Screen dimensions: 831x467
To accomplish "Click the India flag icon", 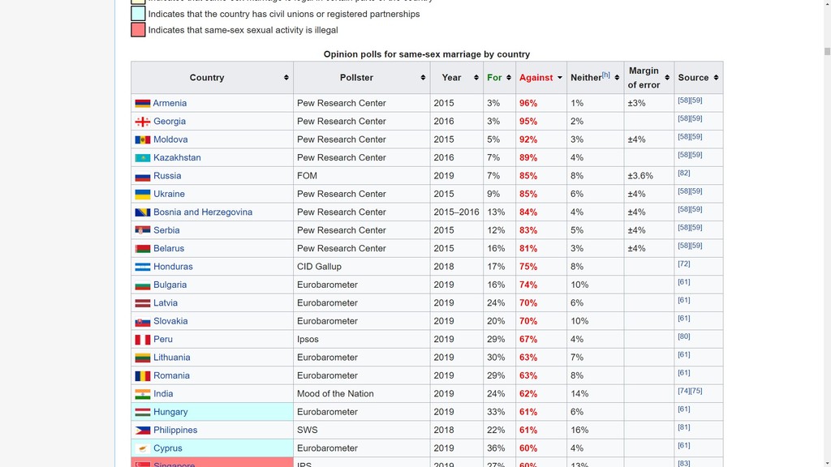I will click(142, 394).
